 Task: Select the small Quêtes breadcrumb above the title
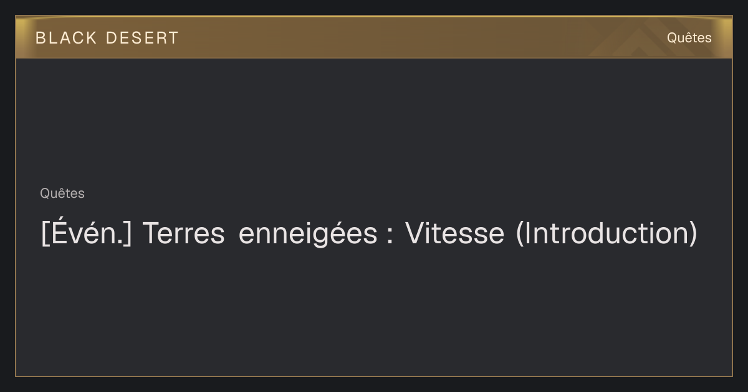[62, 194]
